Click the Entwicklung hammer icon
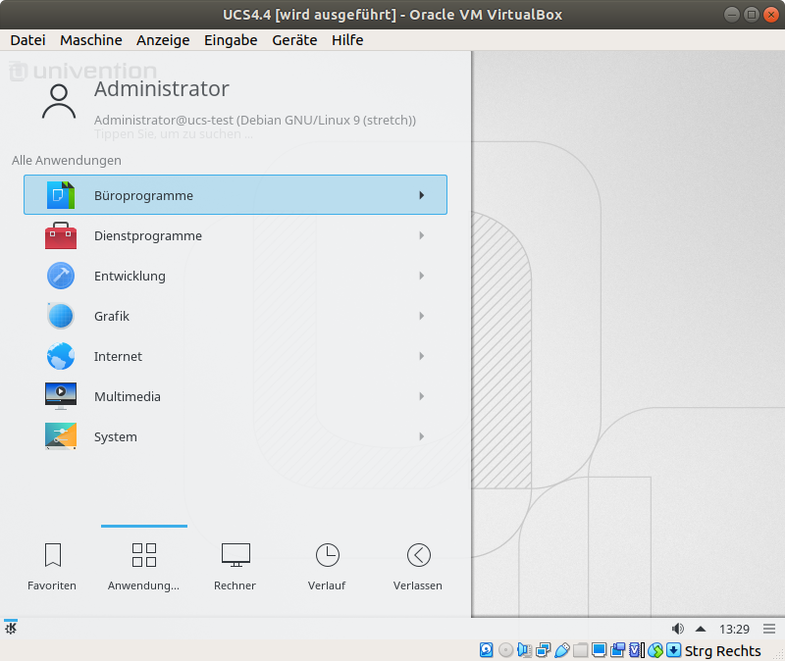This screenshot has height=661, width=785. tap(61, 276)
